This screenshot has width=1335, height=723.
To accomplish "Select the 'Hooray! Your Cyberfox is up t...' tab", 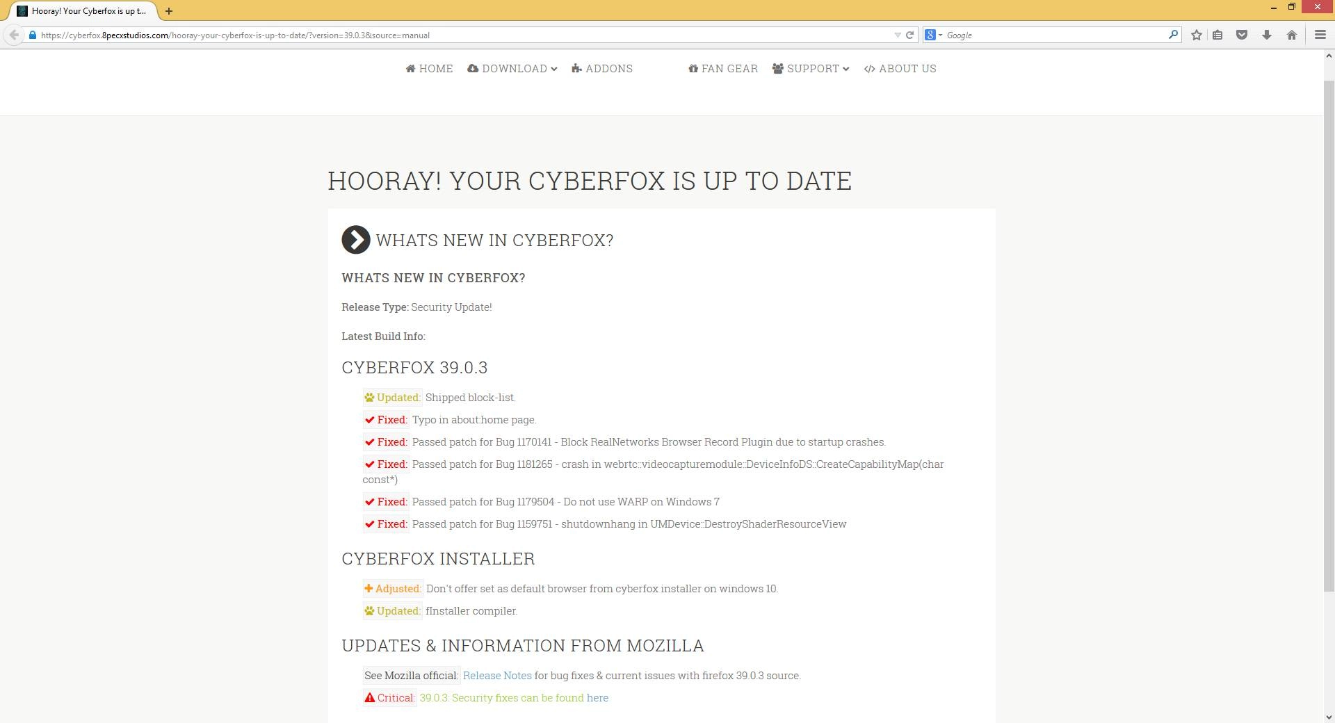I will click(x=83, y=11).
